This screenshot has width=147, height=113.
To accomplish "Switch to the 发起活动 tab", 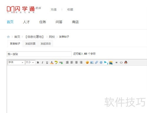I will [x=46, y=44].
